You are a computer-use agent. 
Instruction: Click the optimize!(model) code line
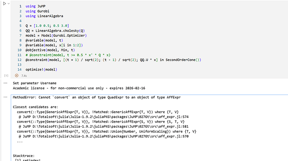[41, 70]
